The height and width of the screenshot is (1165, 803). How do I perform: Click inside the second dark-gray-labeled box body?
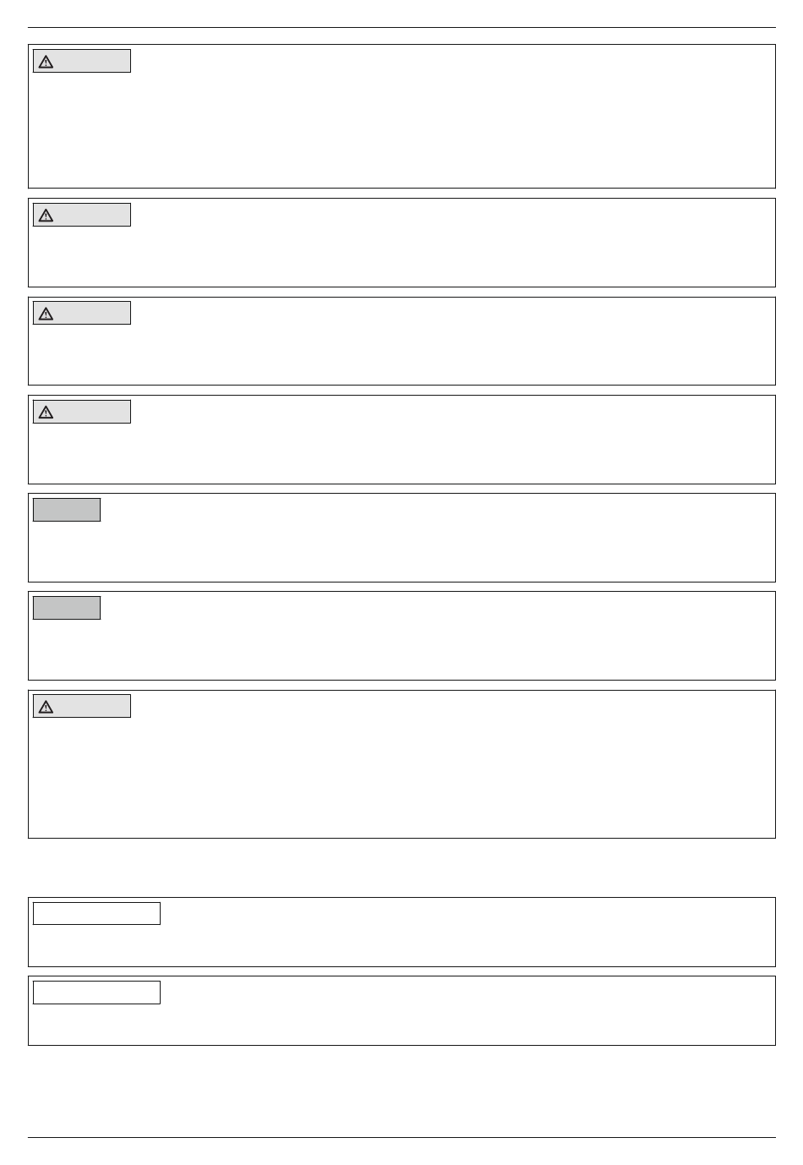pos(401,647)
